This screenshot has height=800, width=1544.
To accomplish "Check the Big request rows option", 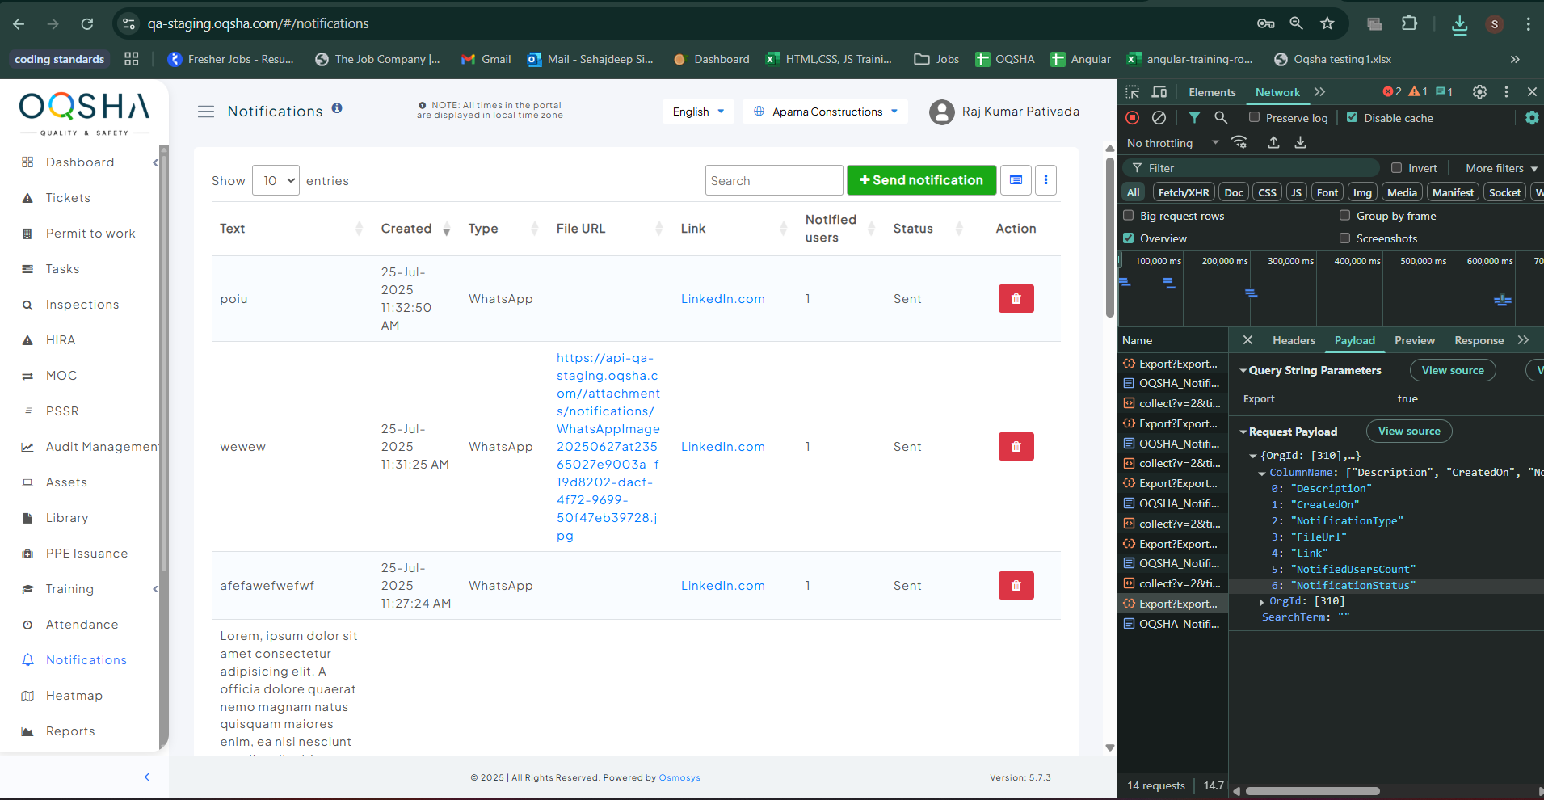I will pos(1129,216).
